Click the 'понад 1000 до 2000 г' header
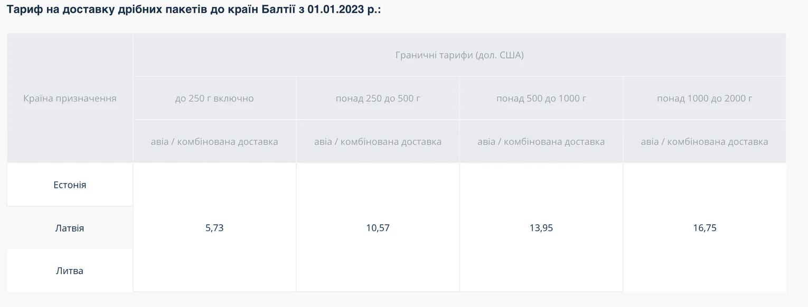The width and height of the screenshot is (808, 307). 704,98
